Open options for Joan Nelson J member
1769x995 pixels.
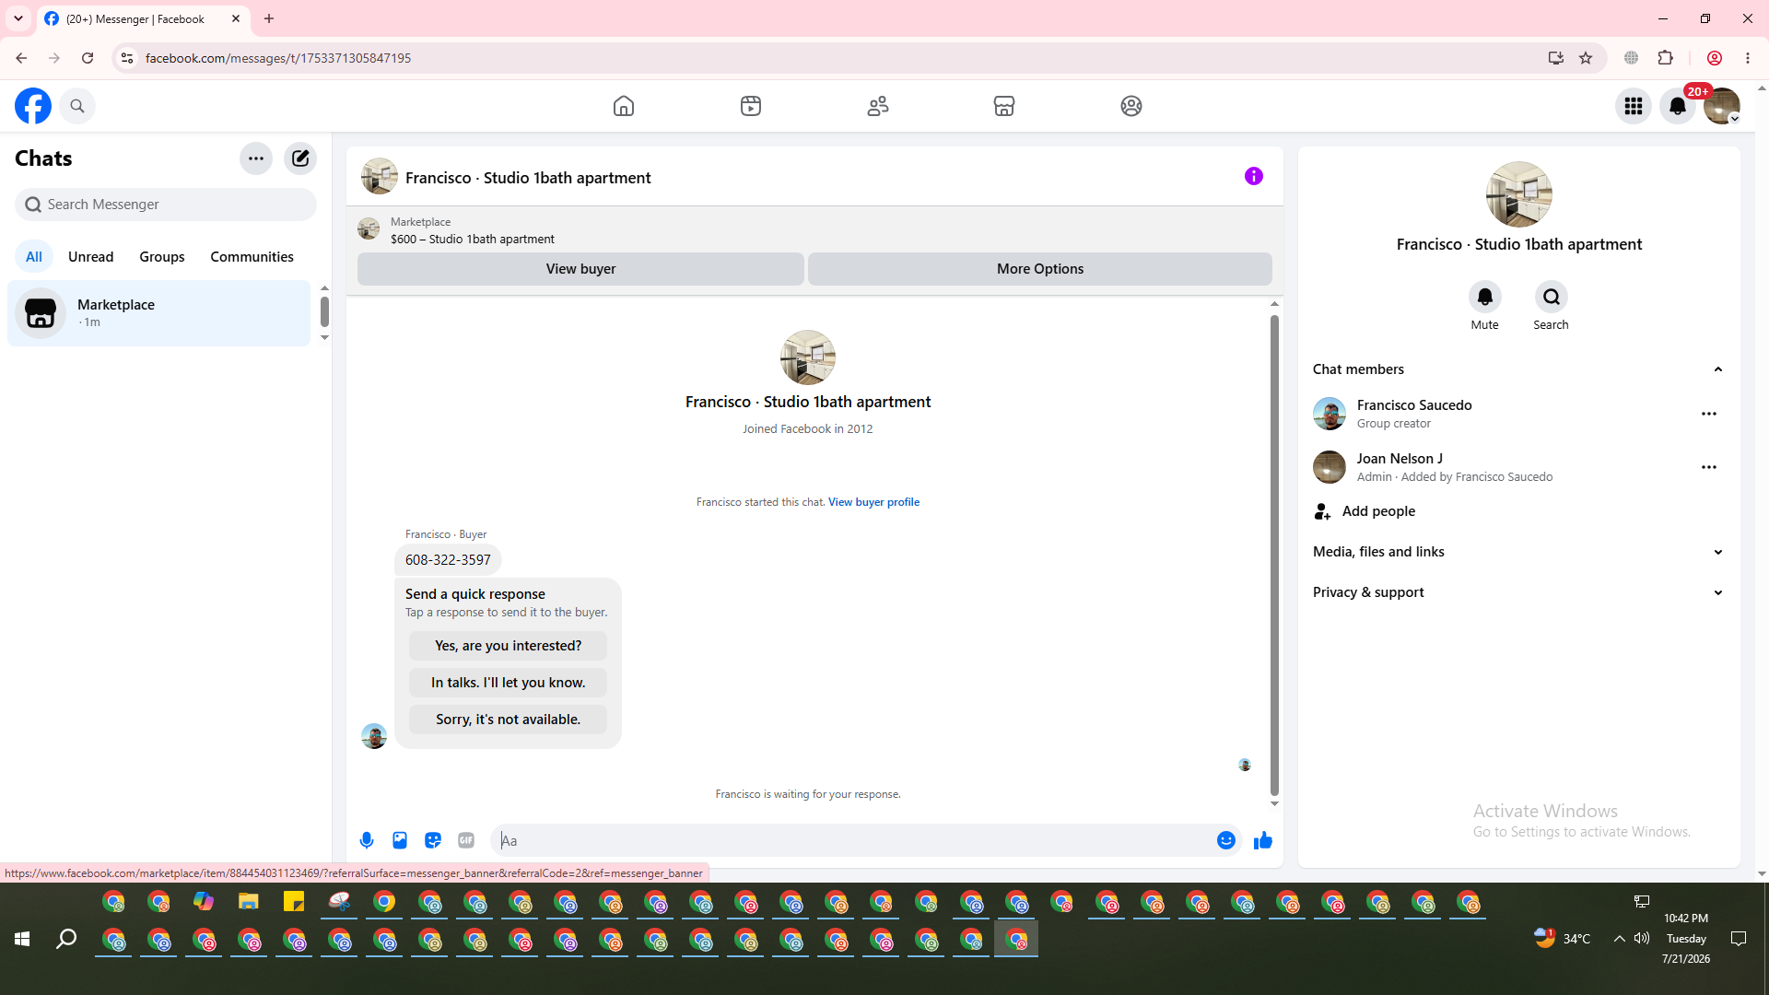[x=1709, y=467]
